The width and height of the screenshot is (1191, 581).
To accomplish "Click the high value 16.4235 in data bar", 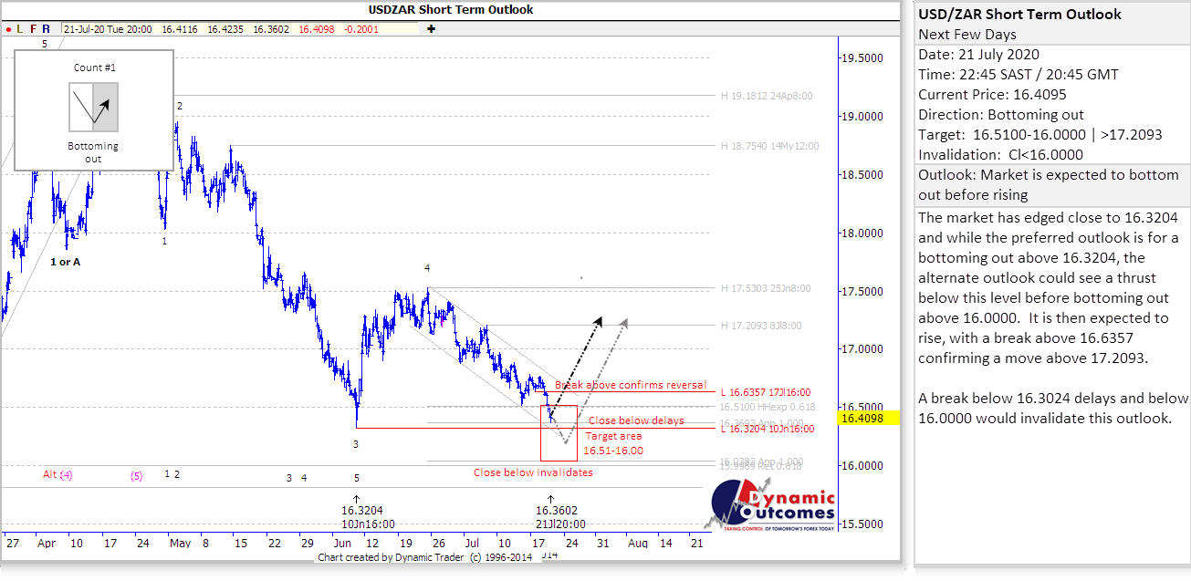I will point(225,29).
